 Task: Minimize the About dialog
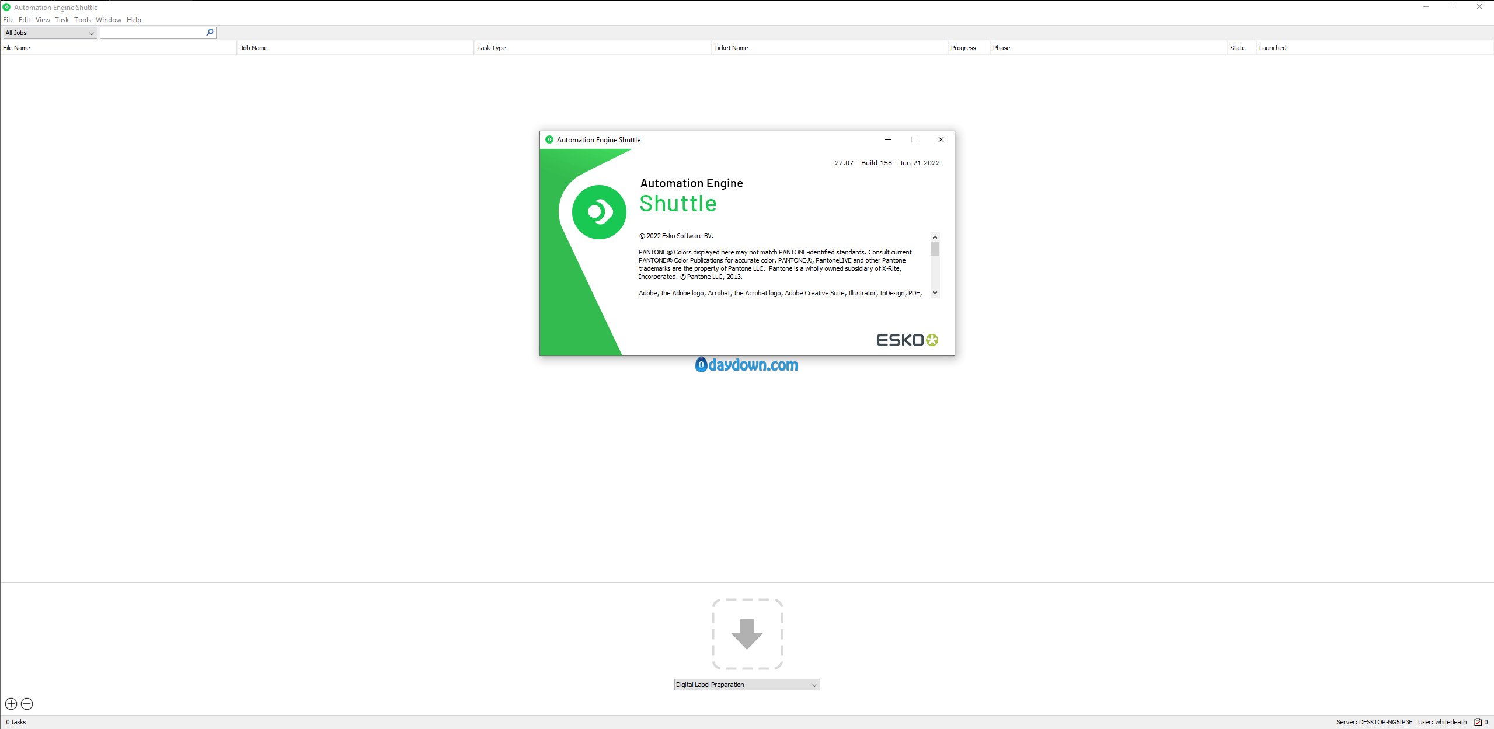888,139
